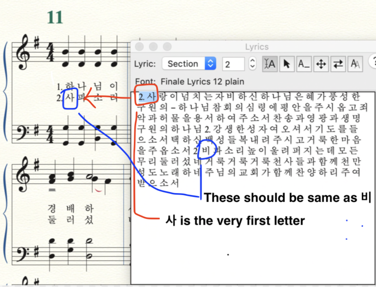Focus the lyric number field showing 2
376x287 pixels.
point(233,64)
